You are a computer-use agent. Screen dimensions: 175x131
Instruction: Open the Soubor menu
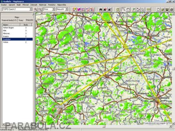point(4,5)
